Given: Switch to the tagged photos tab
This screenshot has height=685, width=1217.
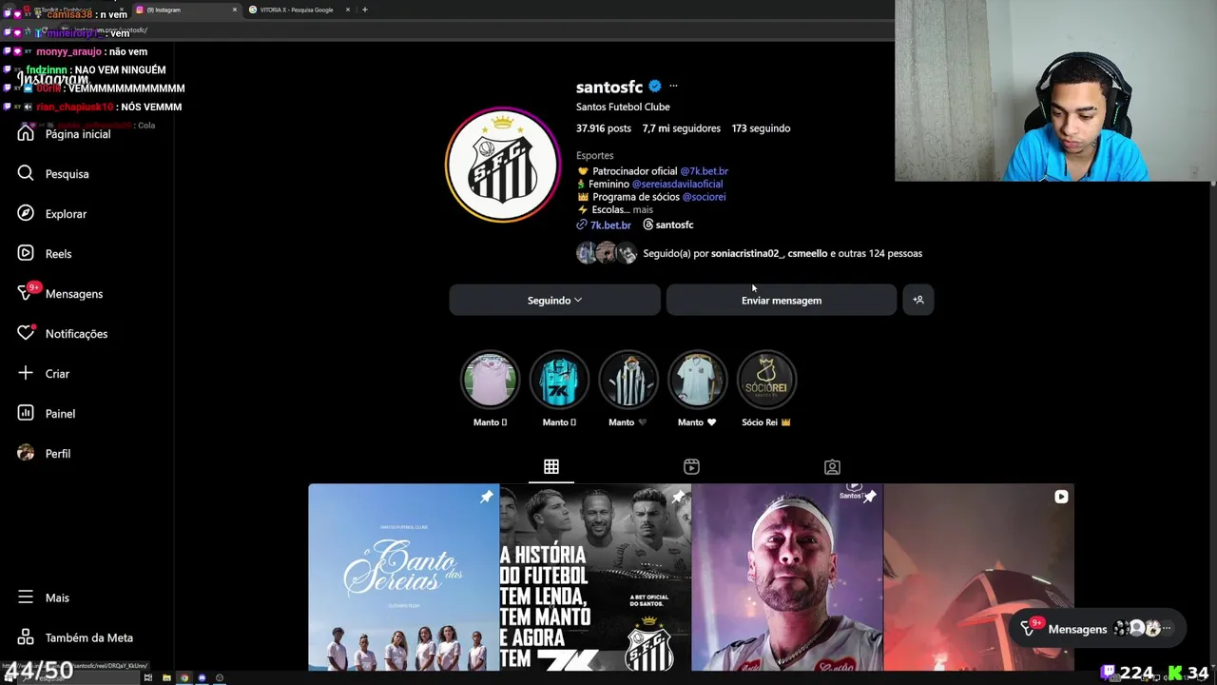Looking at the screenshot, I should (832, 467).
